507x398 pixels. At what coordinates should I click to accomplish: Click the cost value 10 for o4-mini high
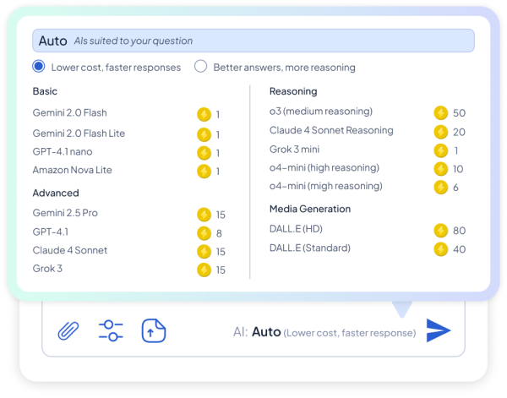pyautogui.click(x=458, y=169)
